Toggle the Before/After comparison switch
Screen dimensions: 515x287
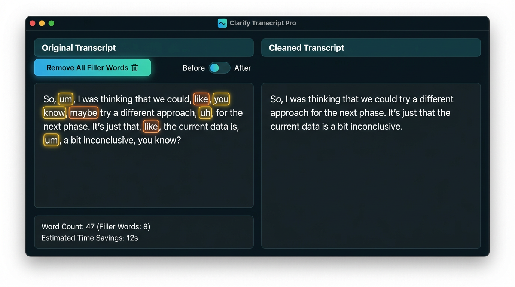pyautogui.click(x=219, y=68)
